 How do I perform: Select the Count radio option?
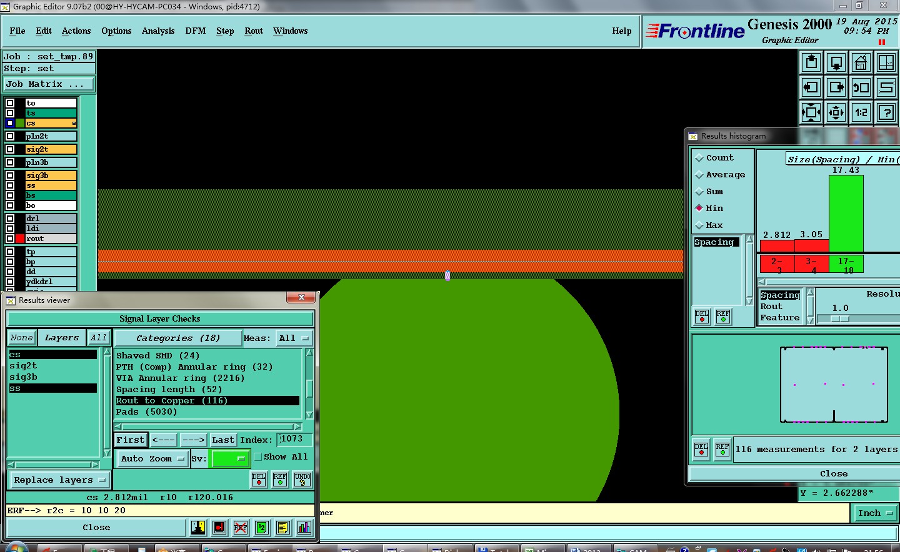pyautogui.click(x=699, y=158)
